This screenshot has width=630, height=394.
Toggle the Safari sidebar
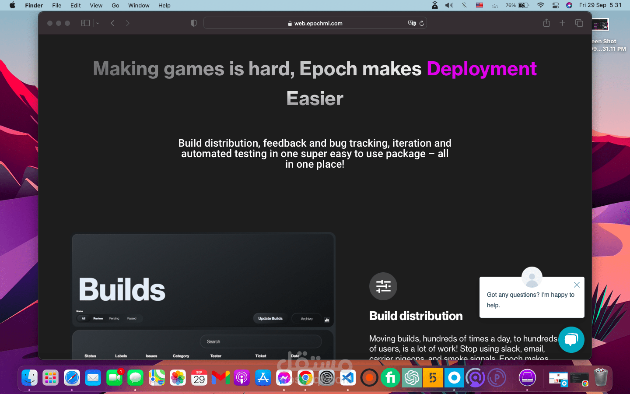[85, 23]
